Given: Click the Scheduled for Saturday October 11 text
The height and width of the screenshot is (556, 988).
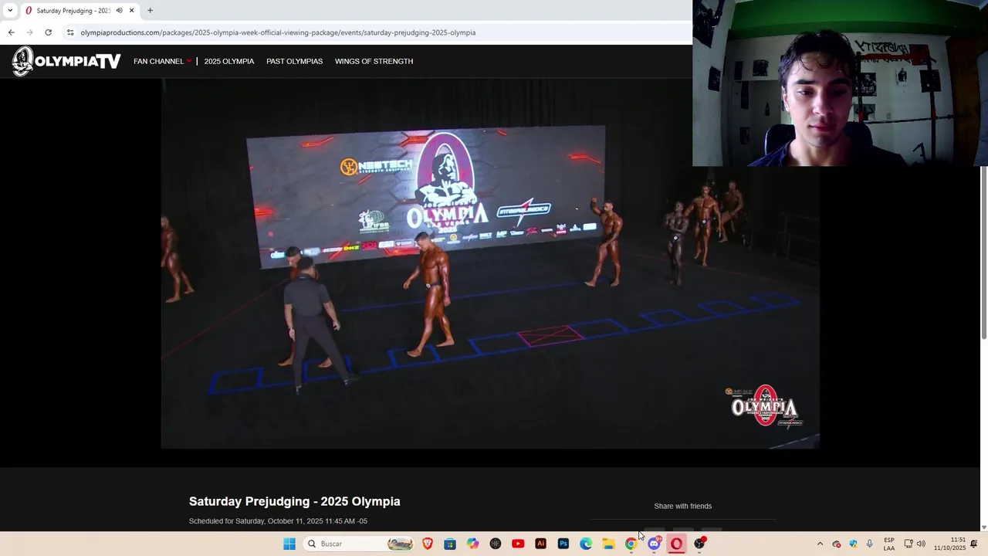Looking at the screenshot, I should [x=278, y=521].
